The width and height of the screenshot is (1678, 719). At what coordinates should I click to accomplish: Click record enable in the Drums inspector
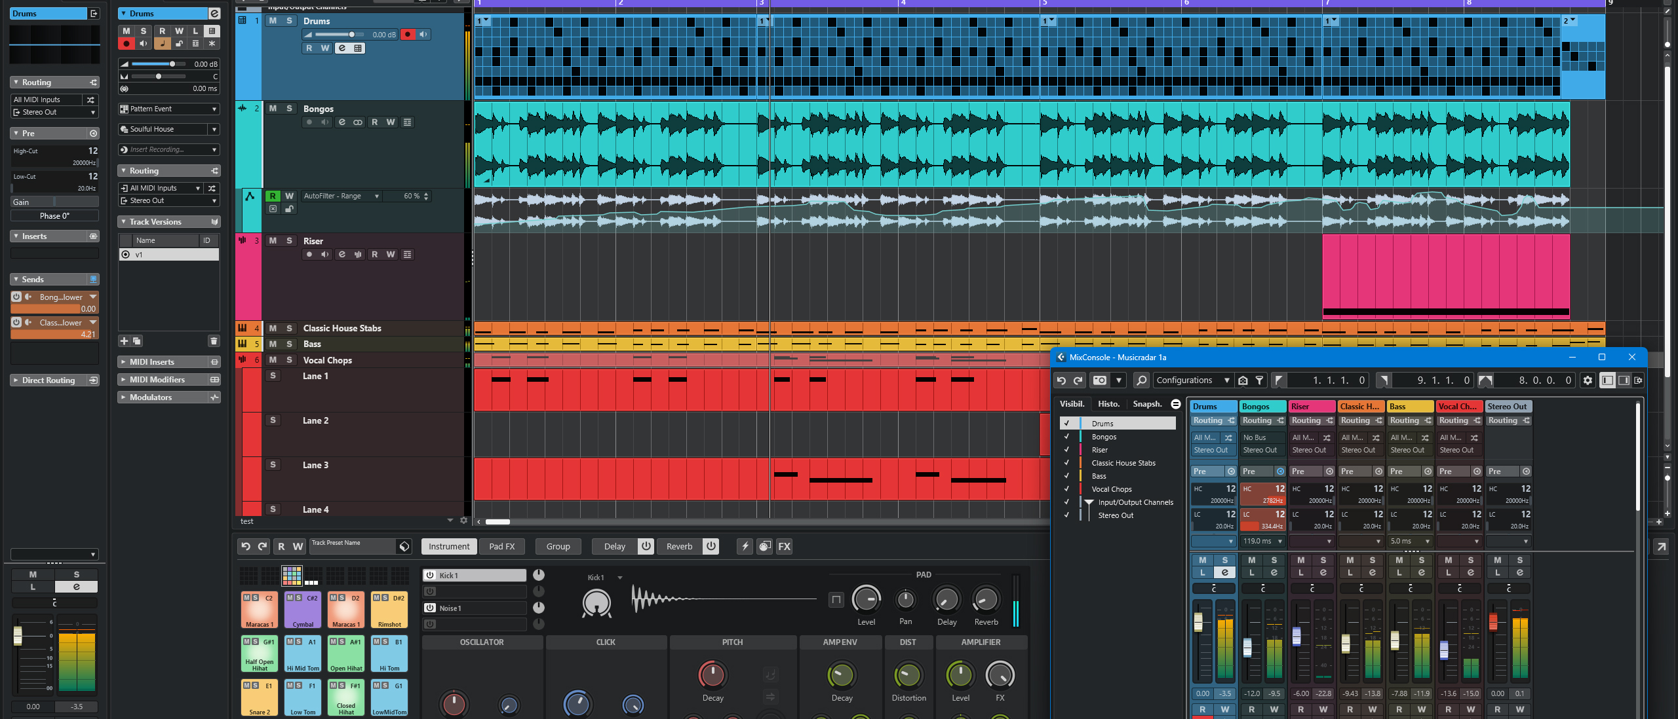(127, 43)
